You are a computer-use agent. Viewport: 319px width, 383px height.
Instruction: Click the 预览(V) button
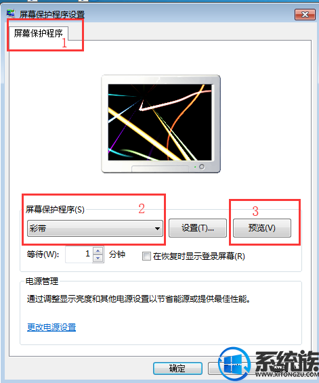pyautogui.click(x=262, y=228)
